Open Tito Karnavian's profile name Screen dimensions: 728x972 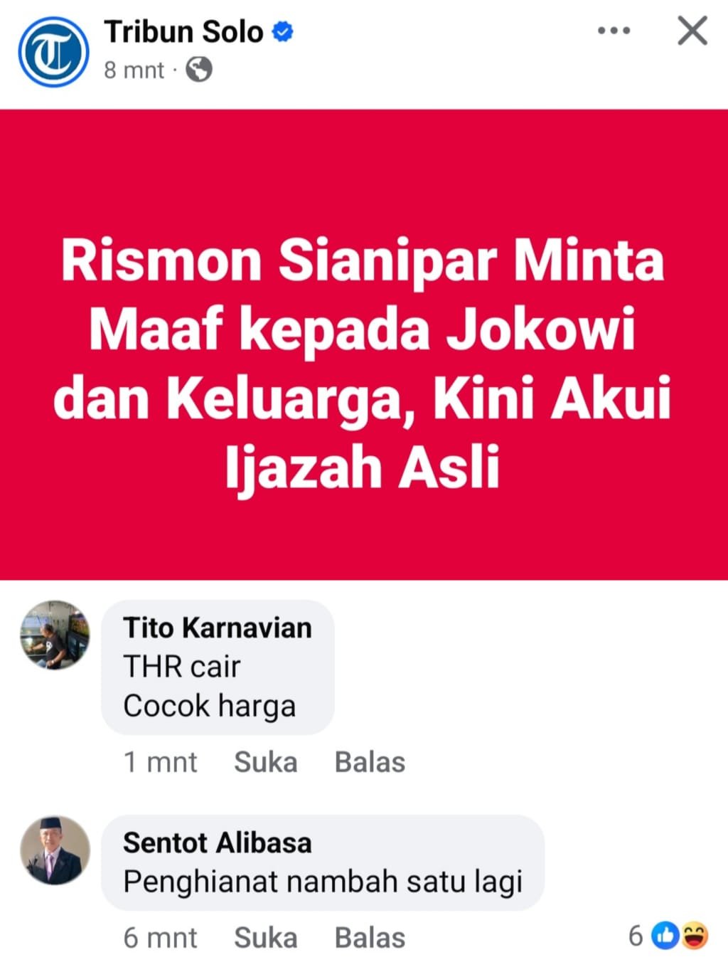(x=218, y=628)
